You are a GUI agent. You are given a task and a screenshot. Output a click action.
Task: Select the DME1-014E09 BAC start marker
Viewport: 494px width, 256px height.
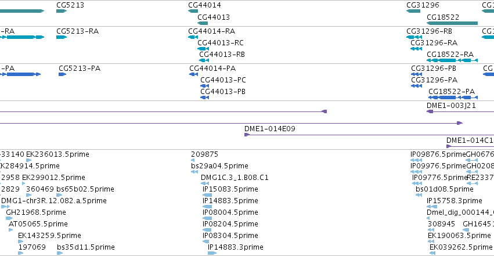(x=247, y=135)
